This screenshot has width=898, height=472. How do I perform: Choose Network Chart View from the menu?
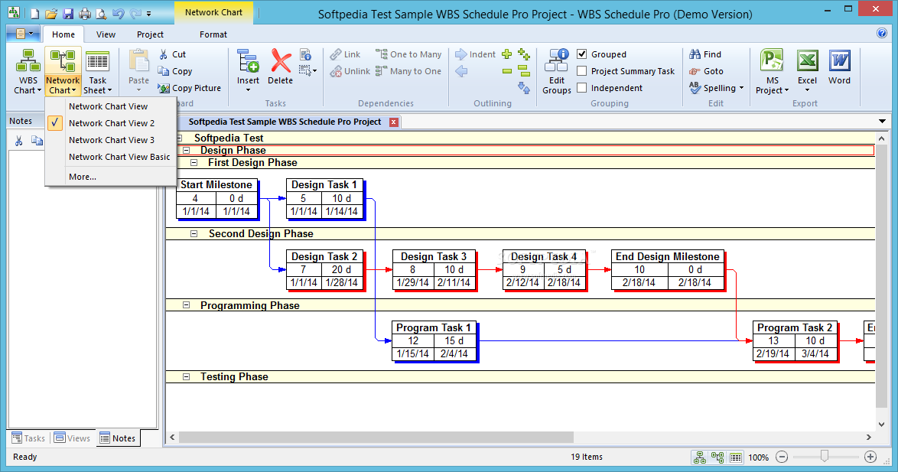[111, 106]
